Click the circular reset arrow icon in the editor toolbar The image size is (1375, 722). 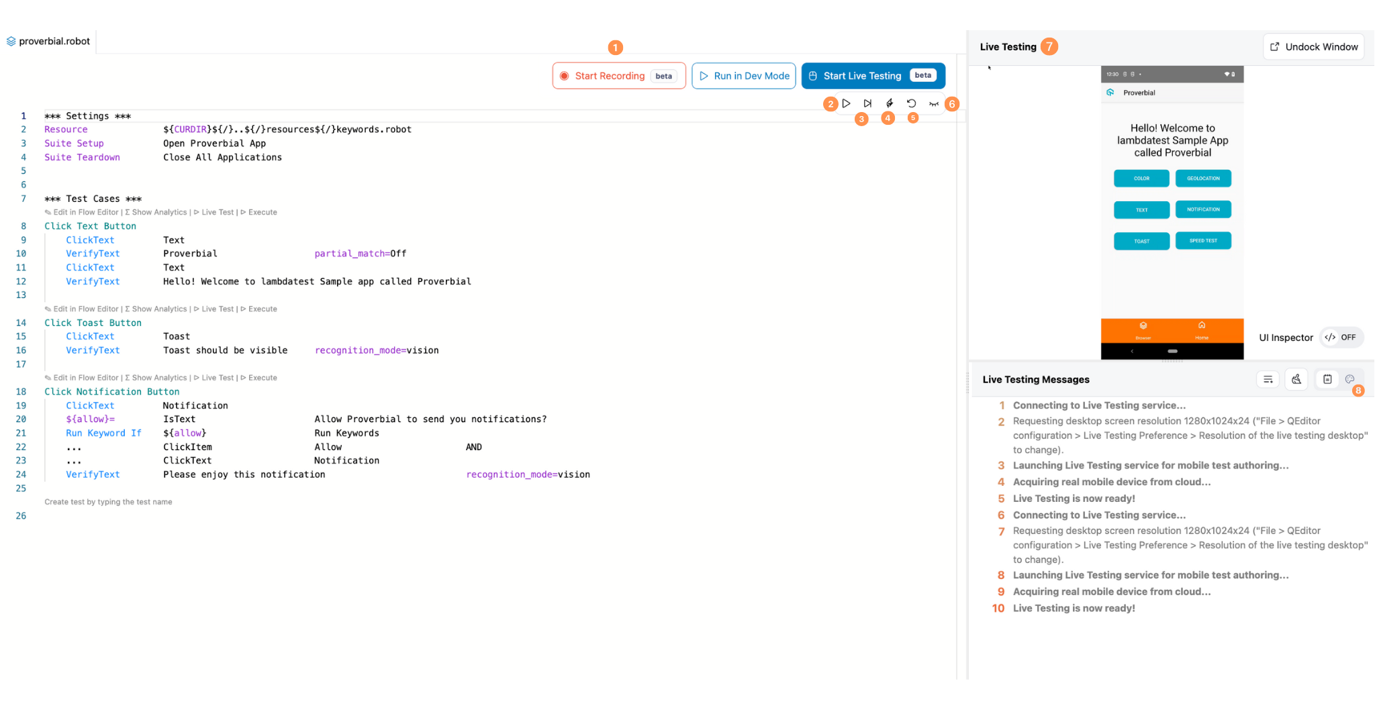tap(911, 103)
